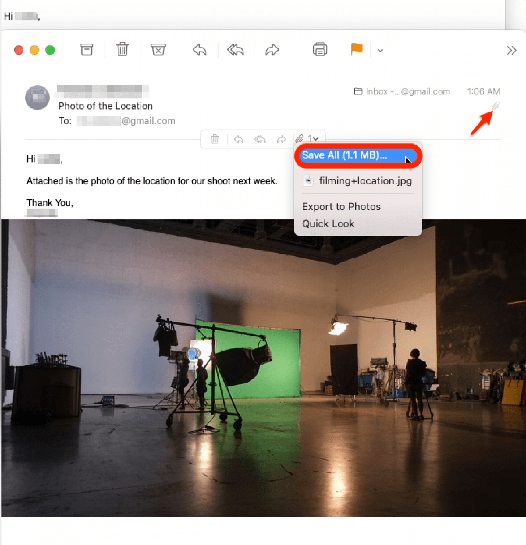Select Save All (1.1 MB) menu entry
This screenshot has height=545, width=526.
pos(358,155)
